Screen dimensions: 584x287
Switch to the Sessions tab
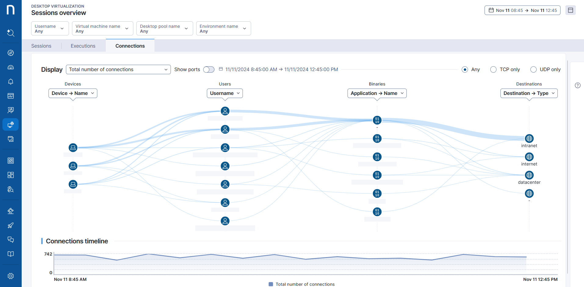pos(41,46)
